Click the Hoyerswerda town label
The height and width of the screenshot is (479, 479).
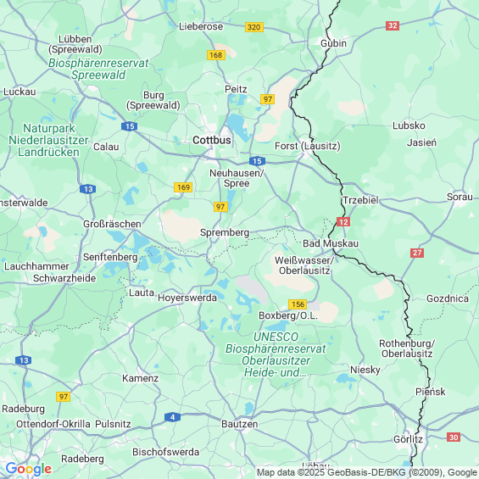click(x=187, y=298)
